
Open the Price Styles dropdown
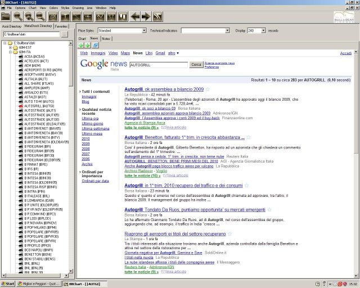144,30
